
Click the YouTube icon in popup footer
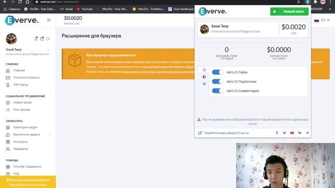(x=292, y=133)
